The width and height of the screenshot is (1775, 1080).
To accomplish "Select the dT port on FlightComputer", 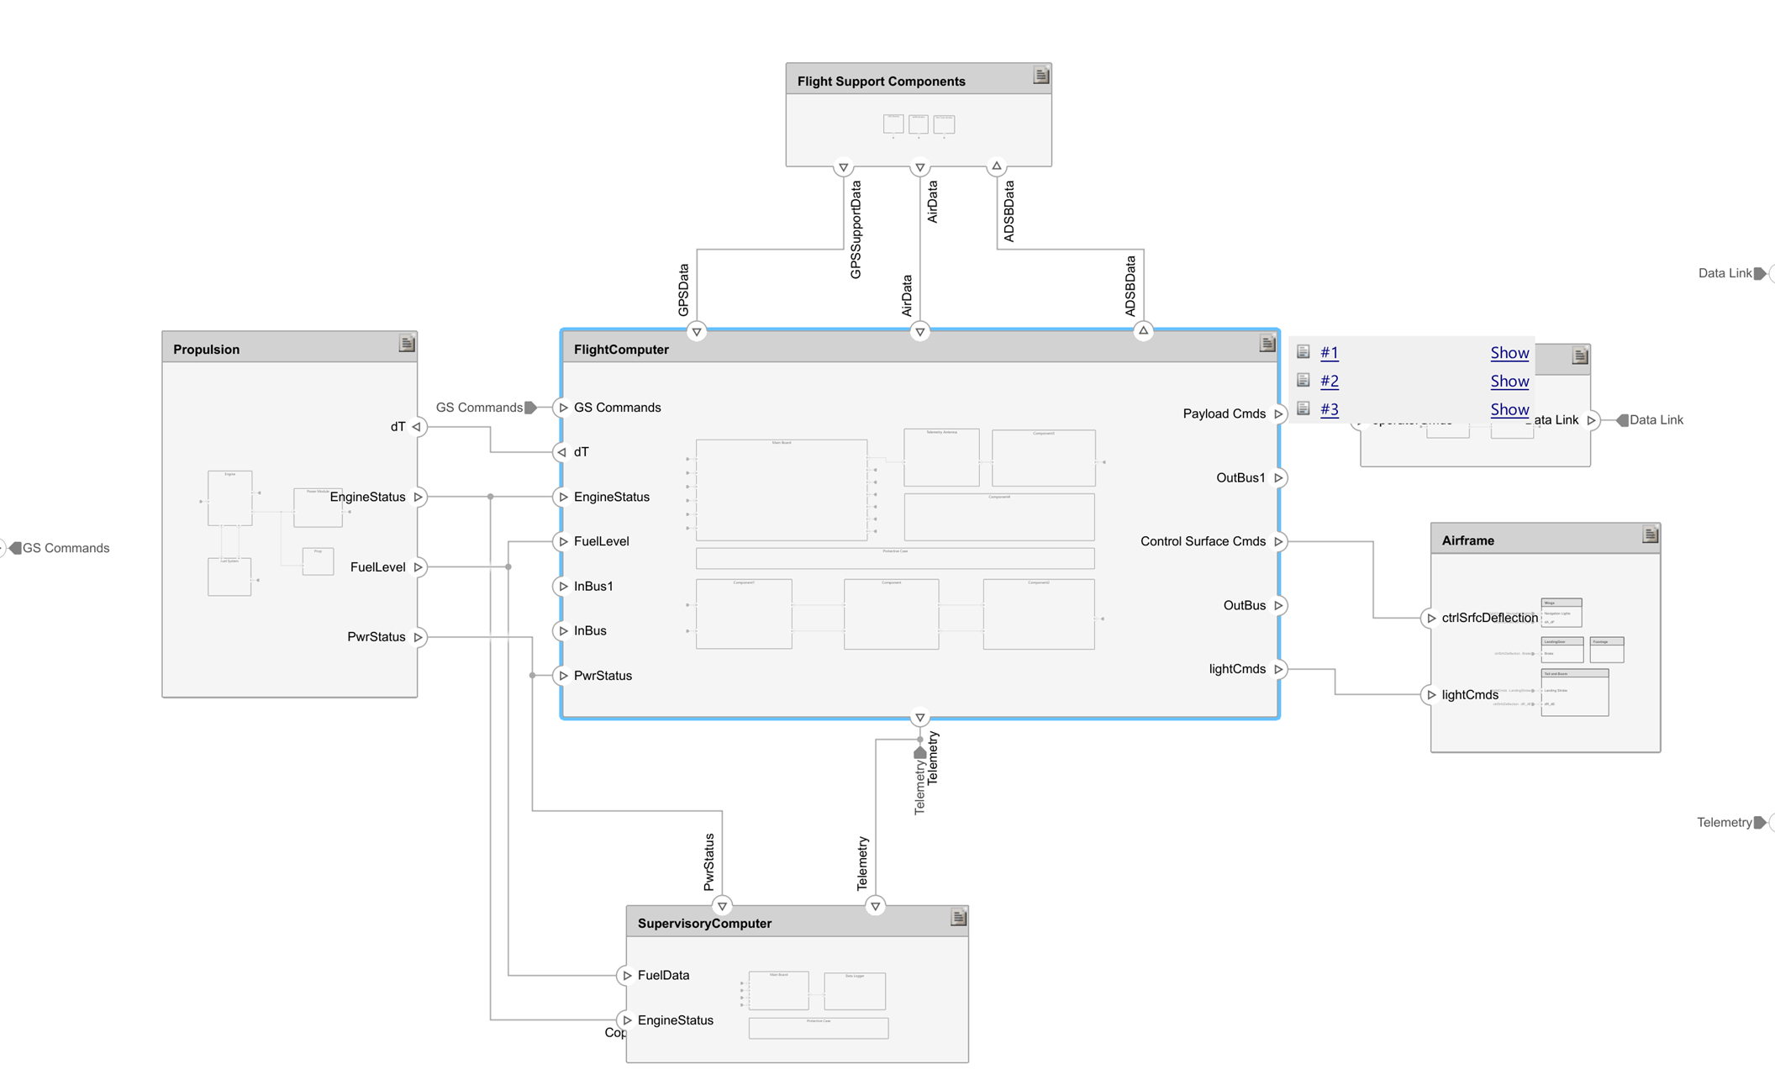I will (562, 452).
